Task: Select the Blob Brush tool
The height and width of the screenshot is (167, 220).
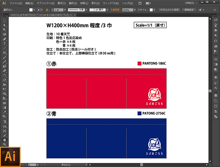Action: 4,66
